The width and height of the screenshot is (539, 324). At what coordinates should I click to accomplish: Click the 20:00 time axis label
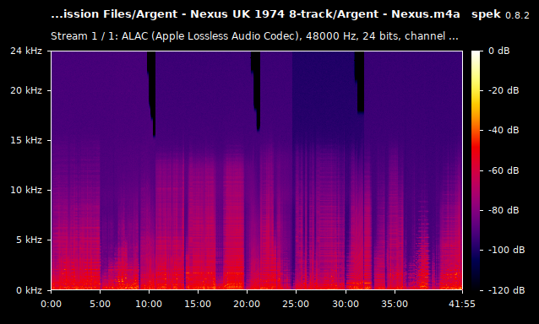pos(248,304)
